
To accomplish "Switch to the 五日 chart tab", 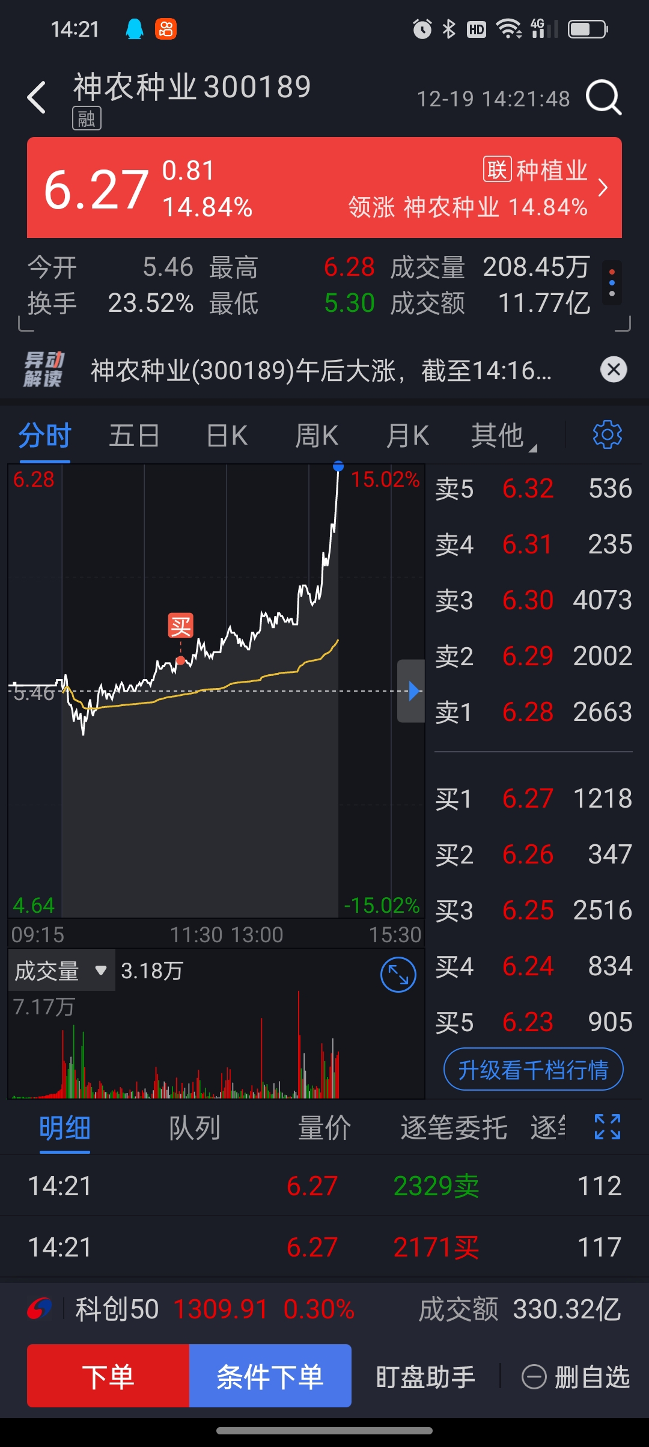I will point(135,435).
